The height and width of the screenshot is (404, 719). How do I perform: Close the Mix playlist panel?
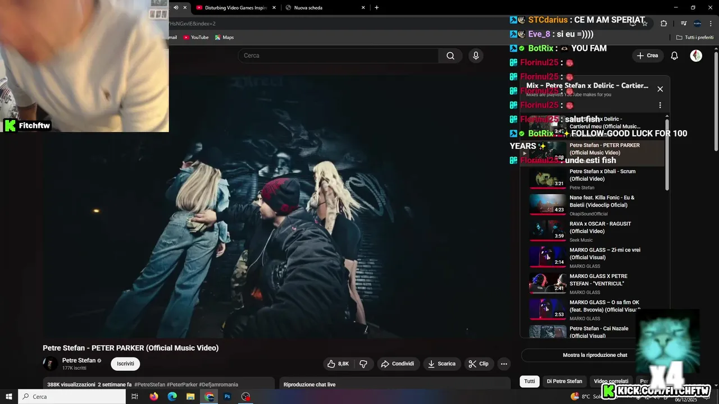660,89
